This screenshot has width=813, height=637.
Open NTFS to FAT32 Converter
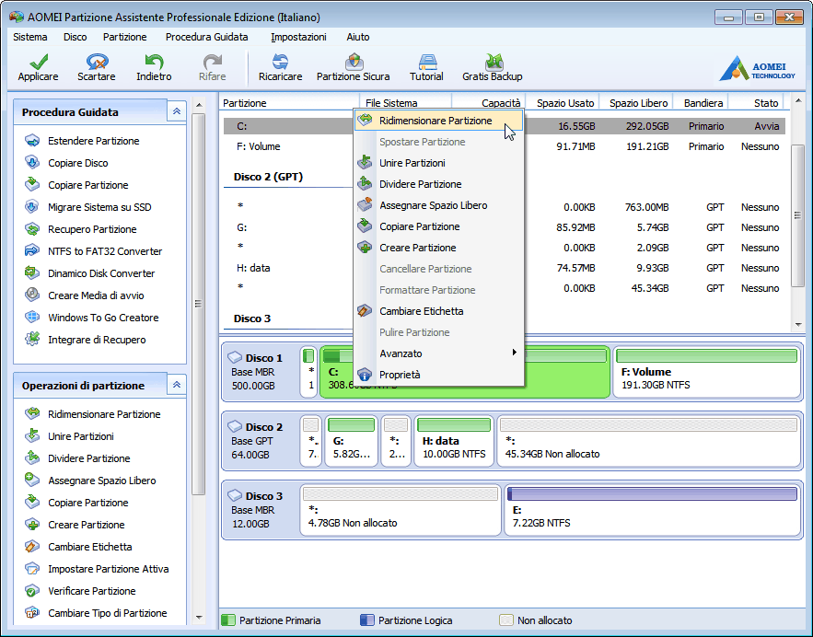tap(104, 251)
